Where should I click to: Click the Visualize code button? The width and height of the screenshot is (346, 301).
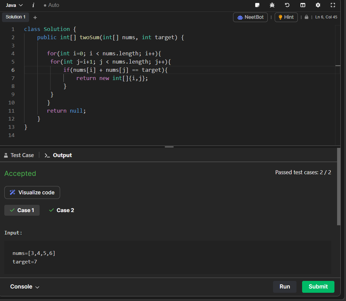[32, 192]
